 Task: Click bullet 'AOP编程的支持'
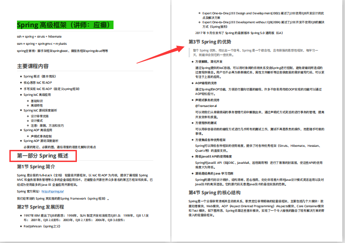pyautogui.click(x=206, y=83)
